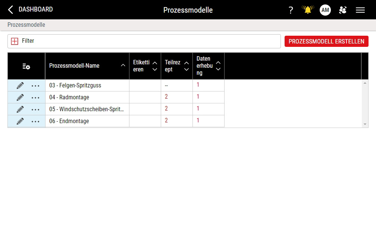Open the user group icon
The width and height of the screenshot is (376, 241).
point(343,10)
